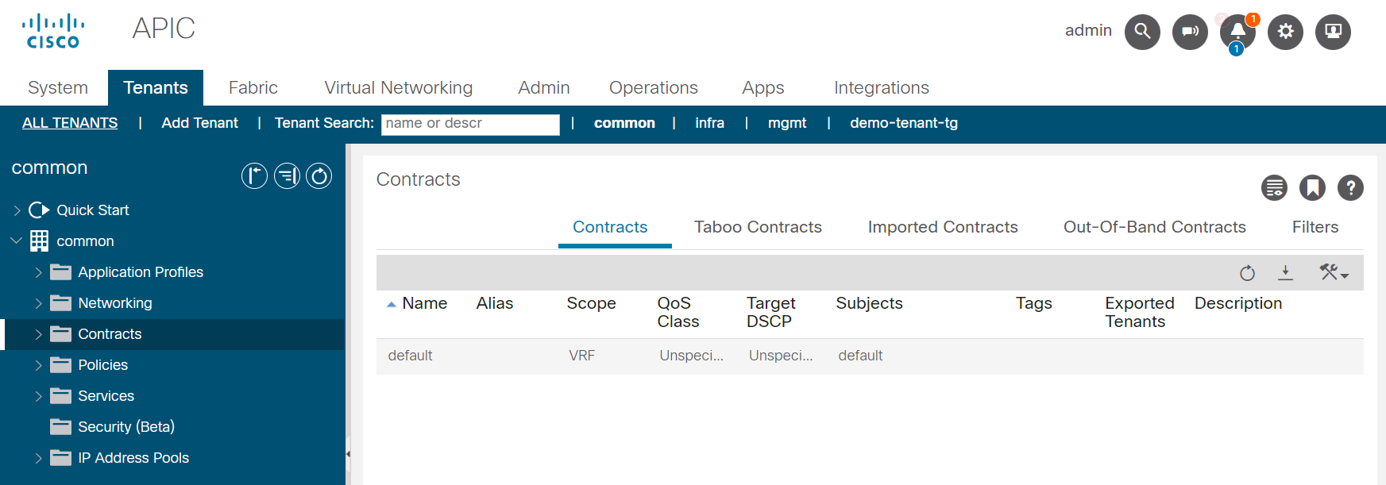Click the Tenant Search input field

pyautogui.click(x=469, y=124)
